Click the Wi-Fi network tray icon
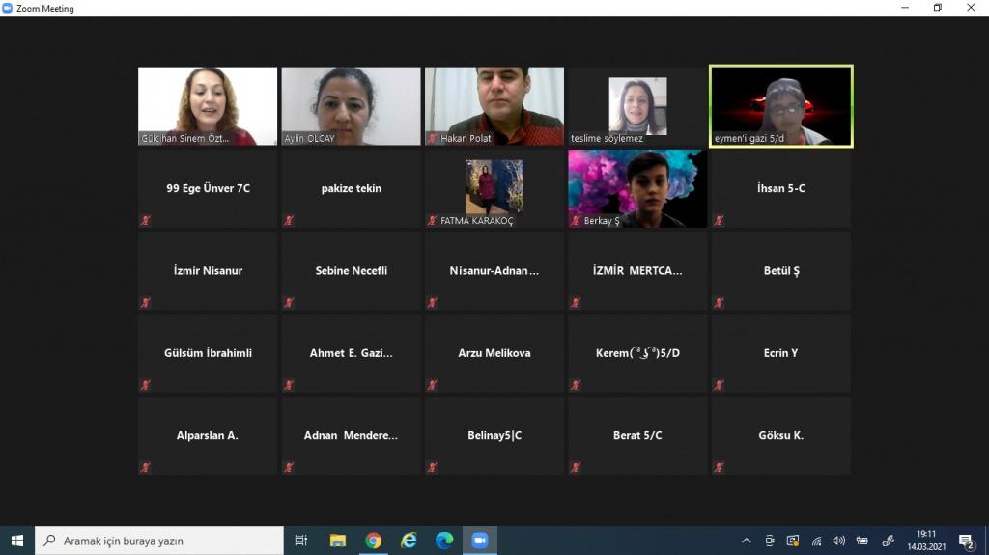 [816, 541]
